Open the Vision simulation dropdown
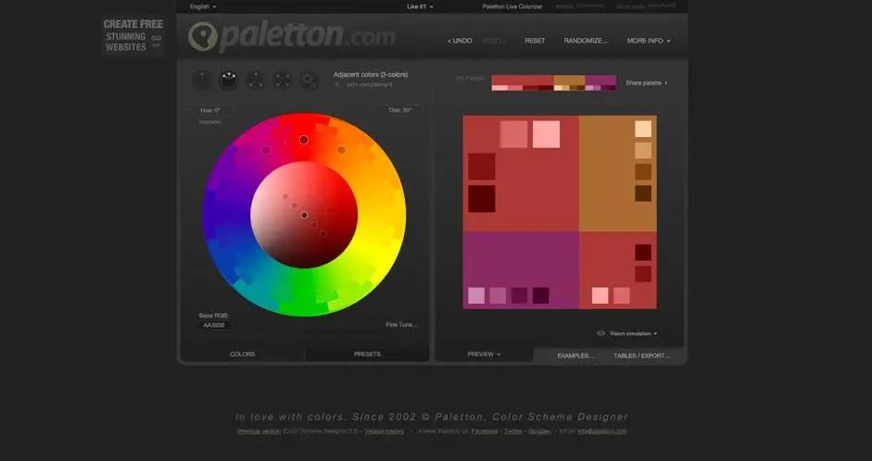The height and width of the screenshot is (461, 872). pyautogui.click(x=634, y=333)
